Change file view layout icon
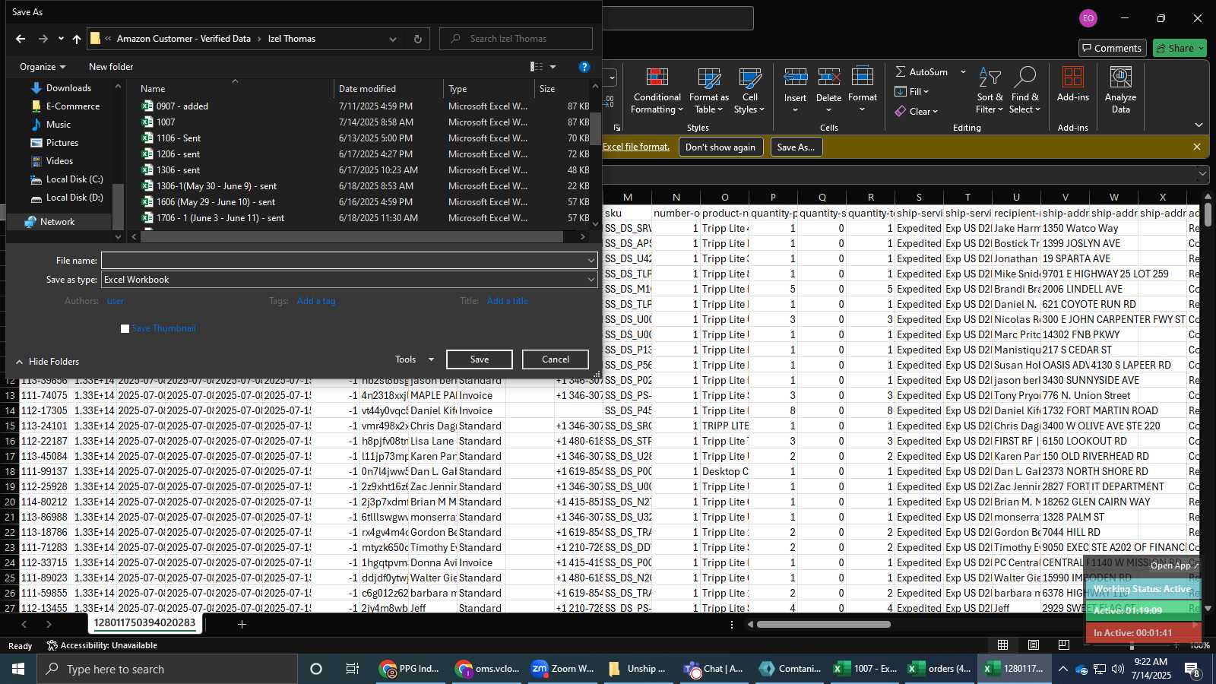Viewport: 1216px width, 684px height. point(537,67)
